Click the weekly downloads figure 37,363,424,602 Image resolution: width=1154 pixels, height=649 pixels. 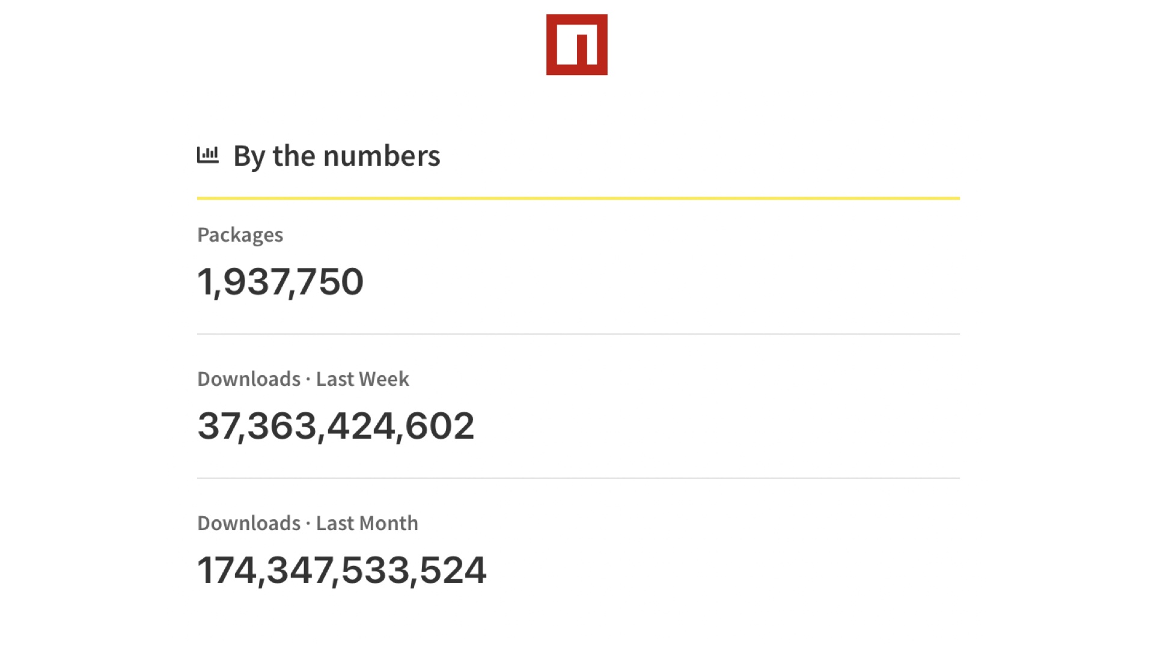336,426
